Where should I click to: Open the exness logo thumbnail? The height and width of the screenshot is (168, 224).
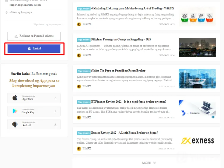click(x=197, y=141)
